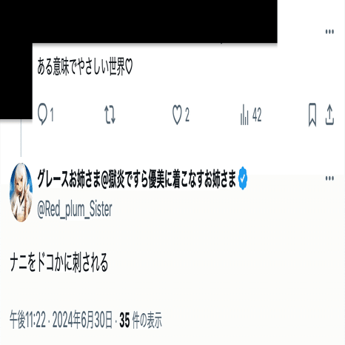Click the share icon on top tweet
This screenshot has width=345, height=345.
(x=329, y=115)
